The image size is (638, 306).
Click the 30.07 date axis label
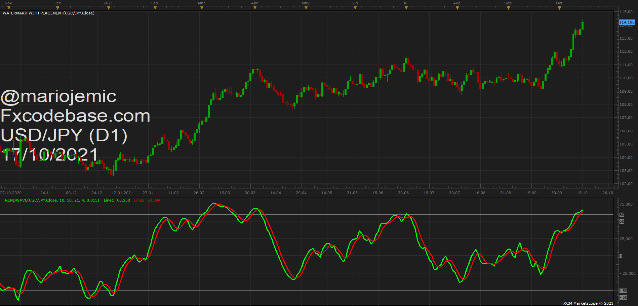click(x=454, y=193)
